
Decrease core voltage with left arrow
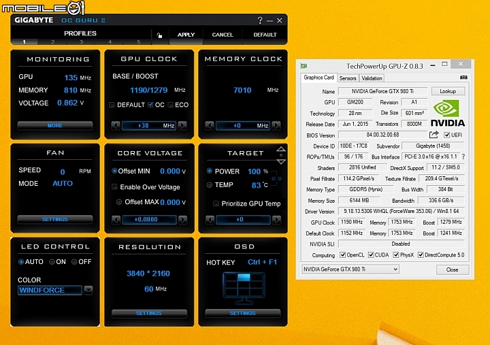click(116, 220)
